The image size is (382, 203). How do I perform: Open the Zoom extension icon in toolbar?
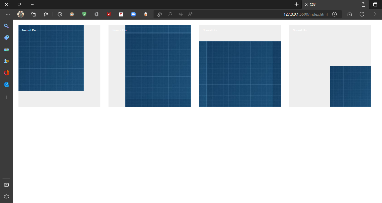(133, 14)
